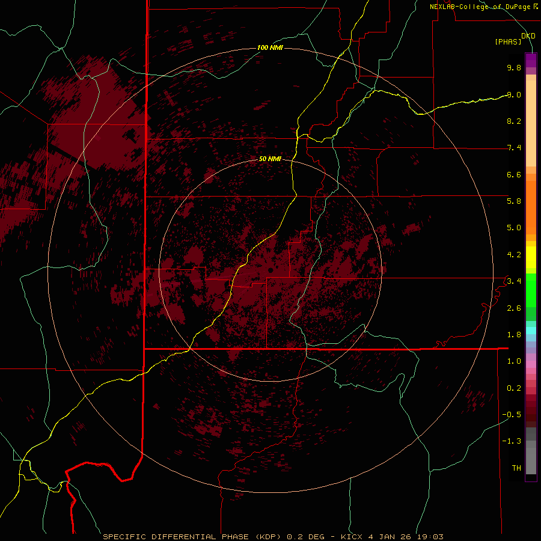Pick the purple band atop color bar
541x541 pixels.
point(531,60)
